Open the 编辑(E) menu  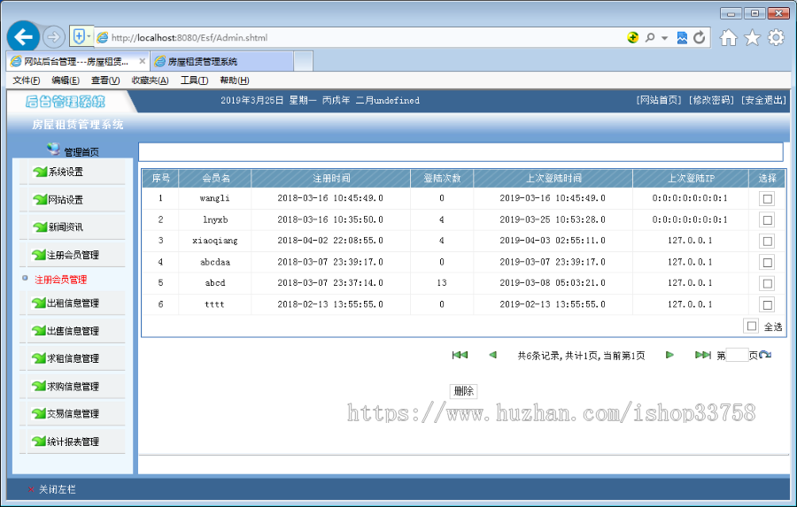[x=66, y=81]
